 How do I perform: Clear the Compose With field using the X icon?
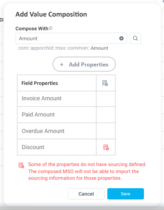121,38
